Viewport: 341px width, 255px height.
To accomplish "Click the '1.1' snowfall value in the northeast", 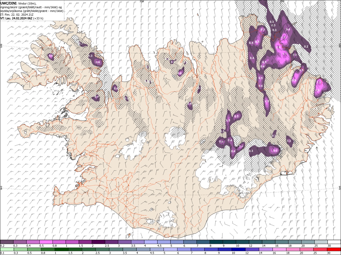I will click(284, 54).
